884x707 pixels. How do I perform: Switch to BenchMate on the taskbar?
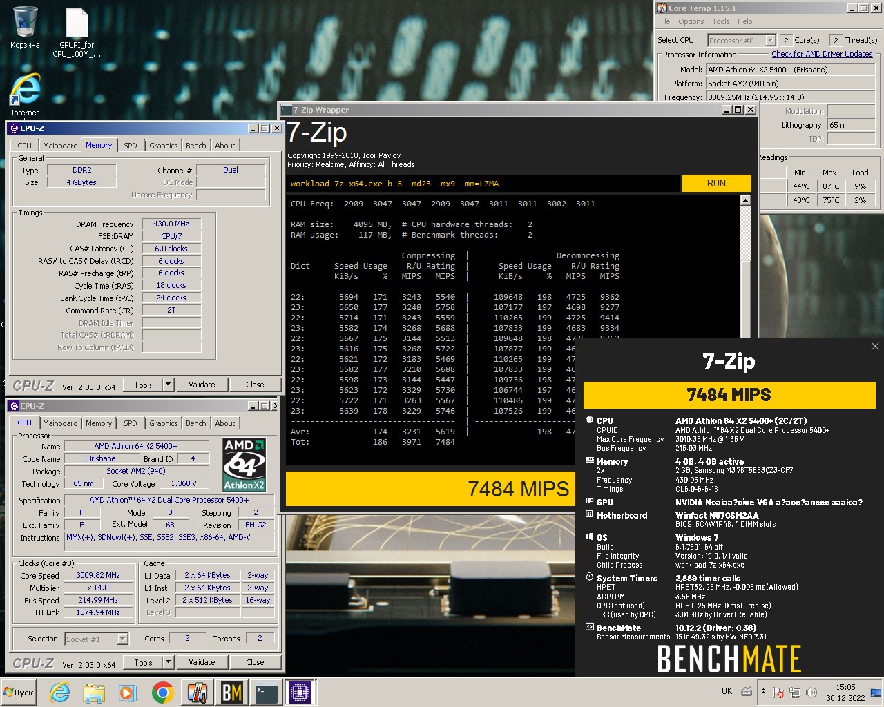click(231, 693)
